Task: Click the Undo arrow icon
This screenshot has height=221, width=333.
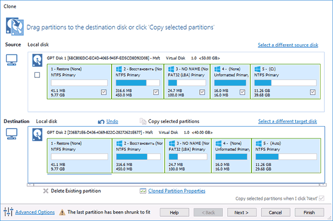Action: coord(101,122)
